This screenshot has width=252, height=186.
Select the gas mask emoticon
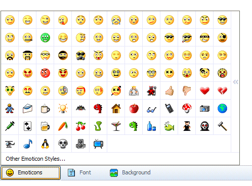click(80, 55)
